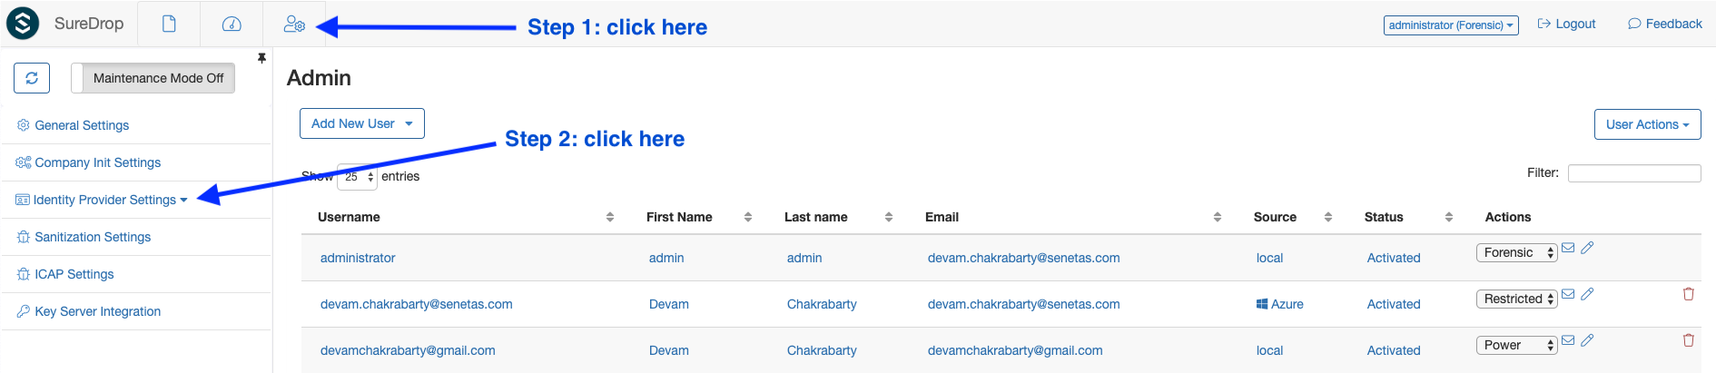Click the Feedback link
Screen dimensions: 1716x373
click(x=1665, y=24)
